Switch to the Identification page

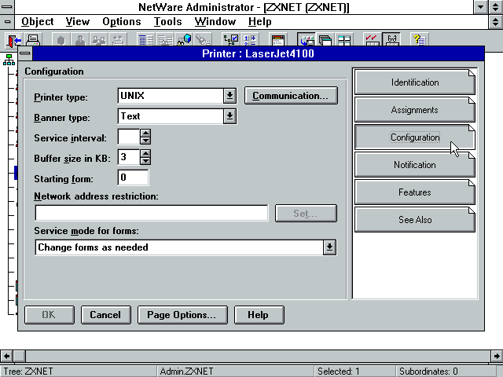pyautogui.click(x=415, y=82)
